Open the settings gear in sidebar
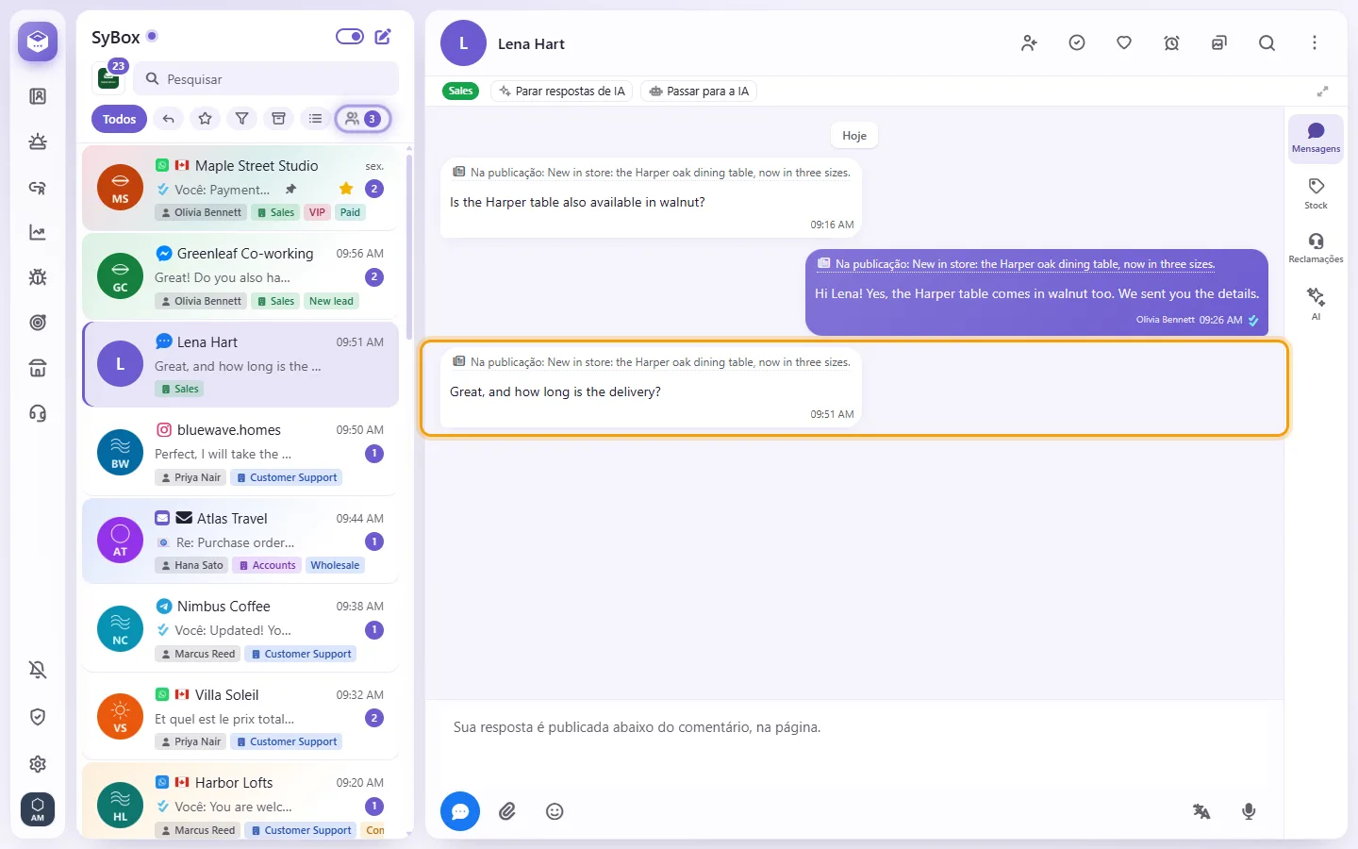This screenshot has height=849, width=1358. pyautogui.click(x=38, y=764)
